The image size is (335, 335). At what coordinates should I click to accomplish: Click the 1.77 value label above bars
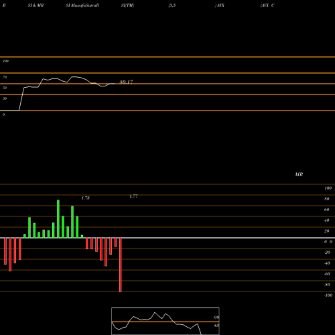[x=133, y=196]
